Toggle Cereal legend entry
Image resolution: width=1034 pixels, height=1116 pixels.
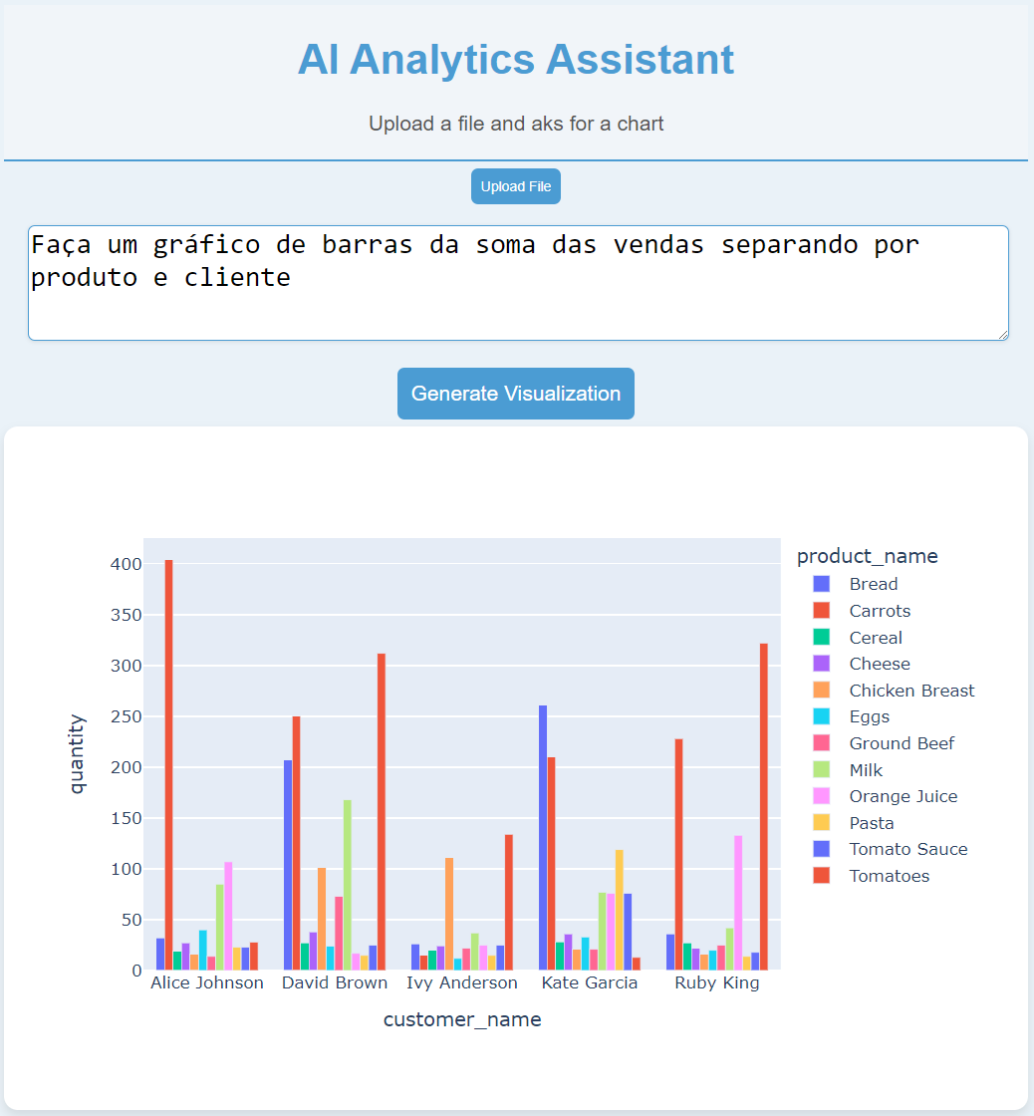pos(875,638)
